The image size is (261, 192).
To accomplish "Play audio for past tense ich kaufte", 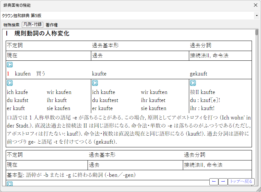I will pyautogui.click(x=95, y=83).
